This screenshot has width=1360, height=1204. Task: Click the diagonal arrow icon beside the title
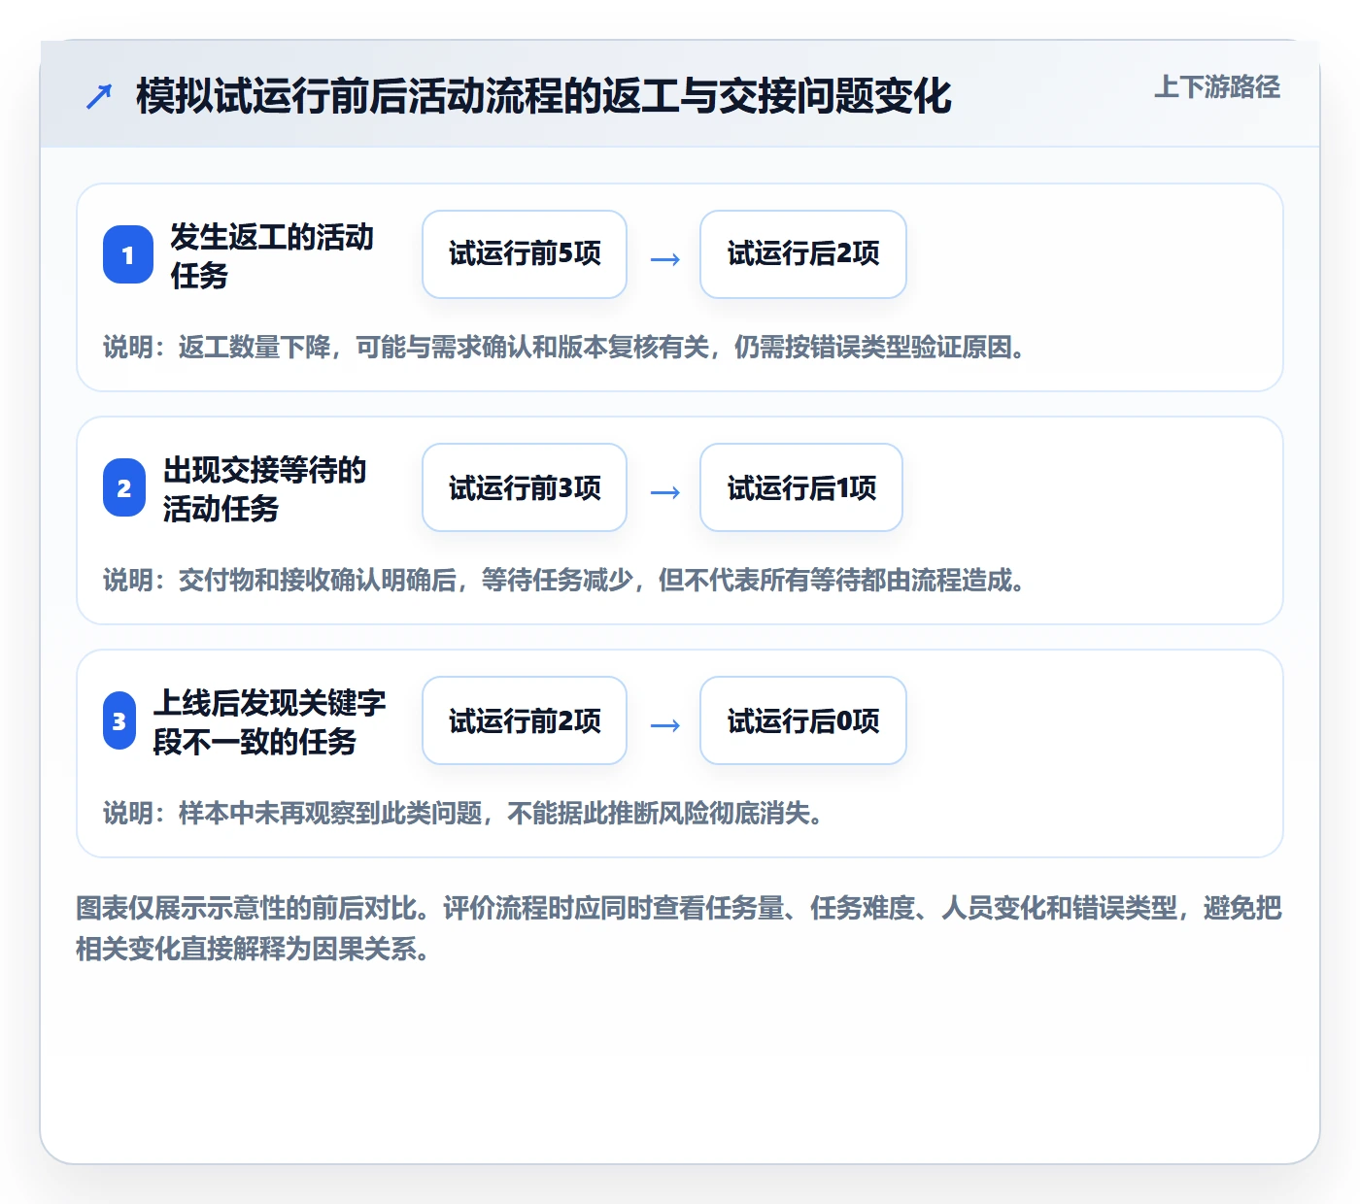[99, 96]
